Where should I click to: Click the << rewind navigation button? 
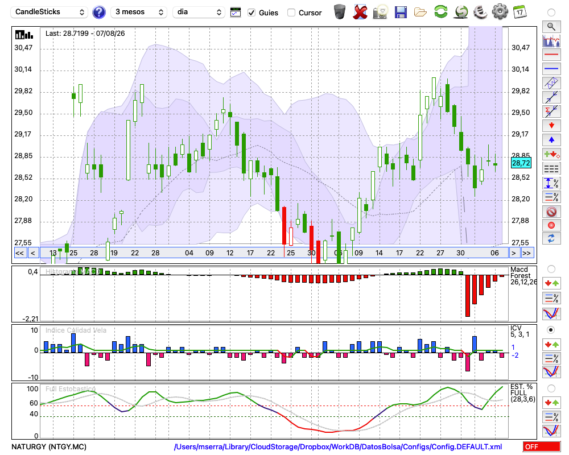tap(19, 253)
